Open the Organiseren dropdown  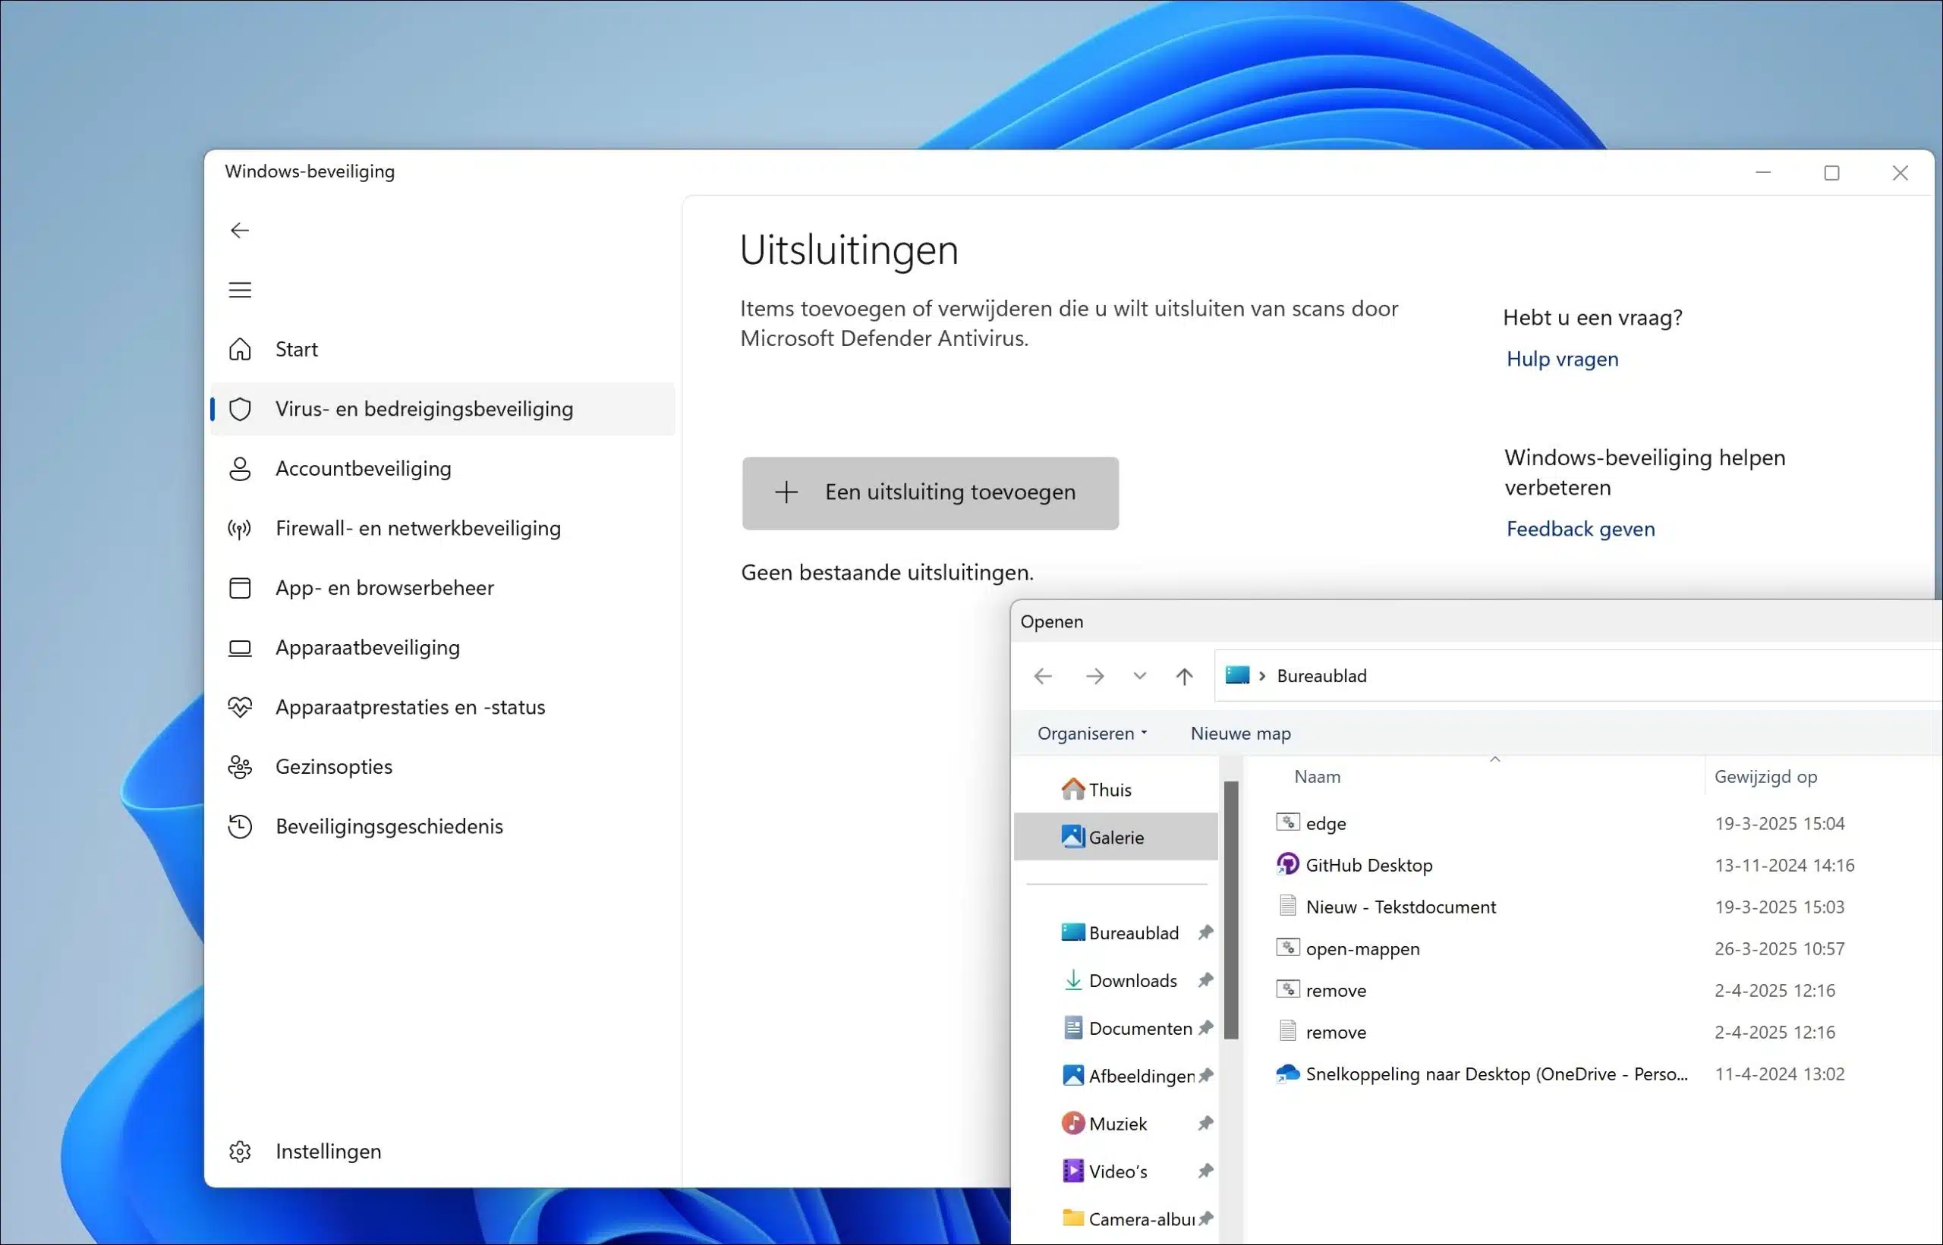[x=1092, y=733]
